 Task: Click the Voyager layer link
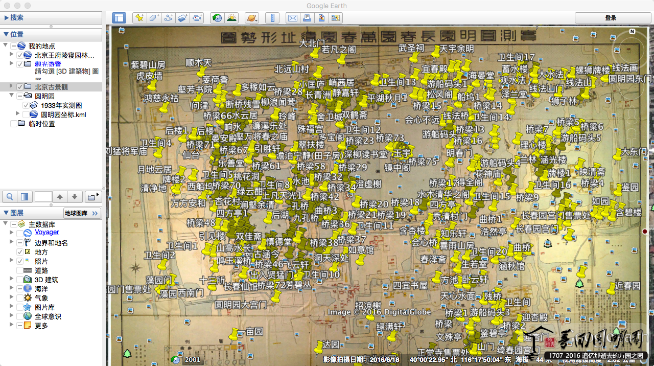(46, 232)
